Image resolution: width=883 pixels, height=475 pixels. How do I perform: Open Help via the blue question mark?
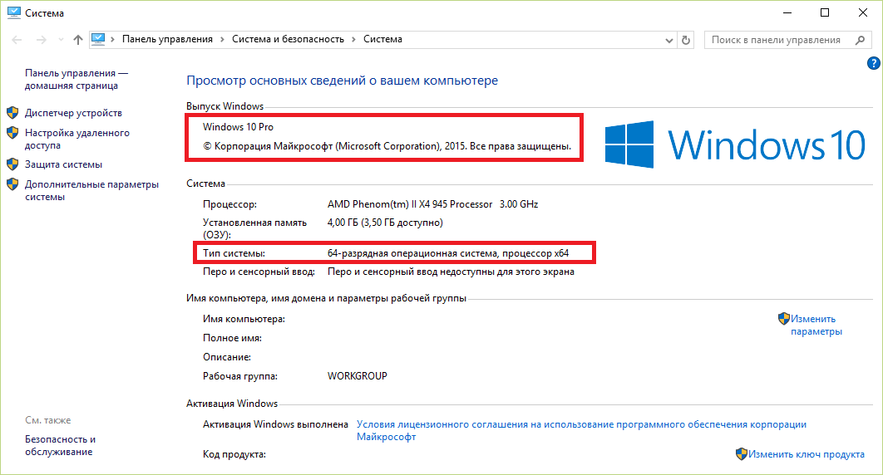coord(873,63)
